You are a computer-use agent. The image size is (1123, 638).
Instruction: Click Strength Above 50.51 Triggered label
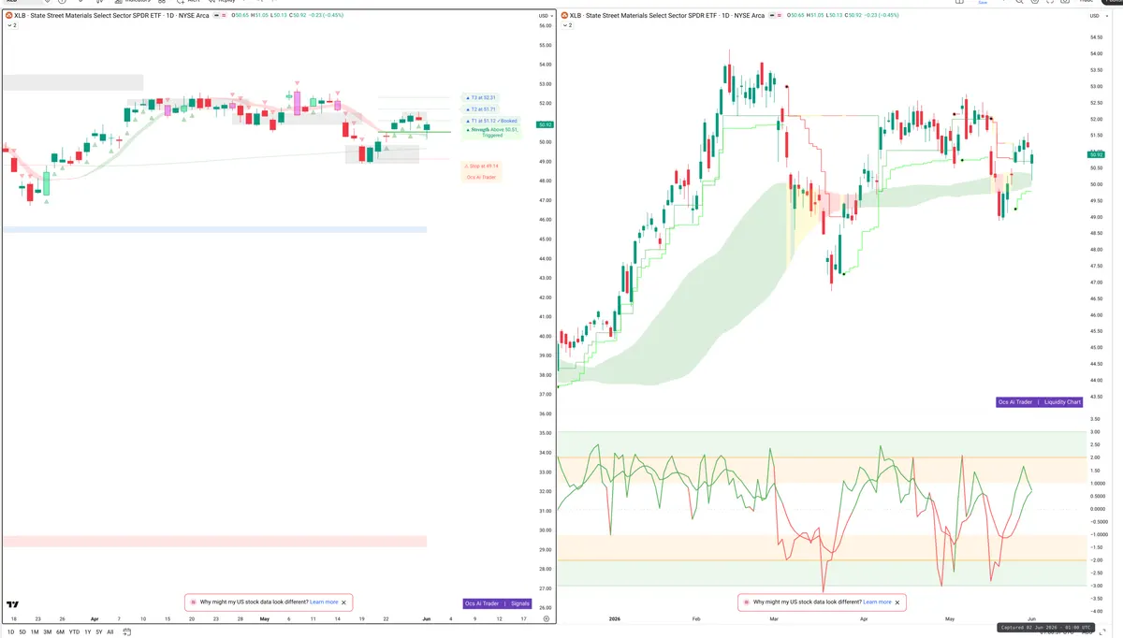point(490,132)
